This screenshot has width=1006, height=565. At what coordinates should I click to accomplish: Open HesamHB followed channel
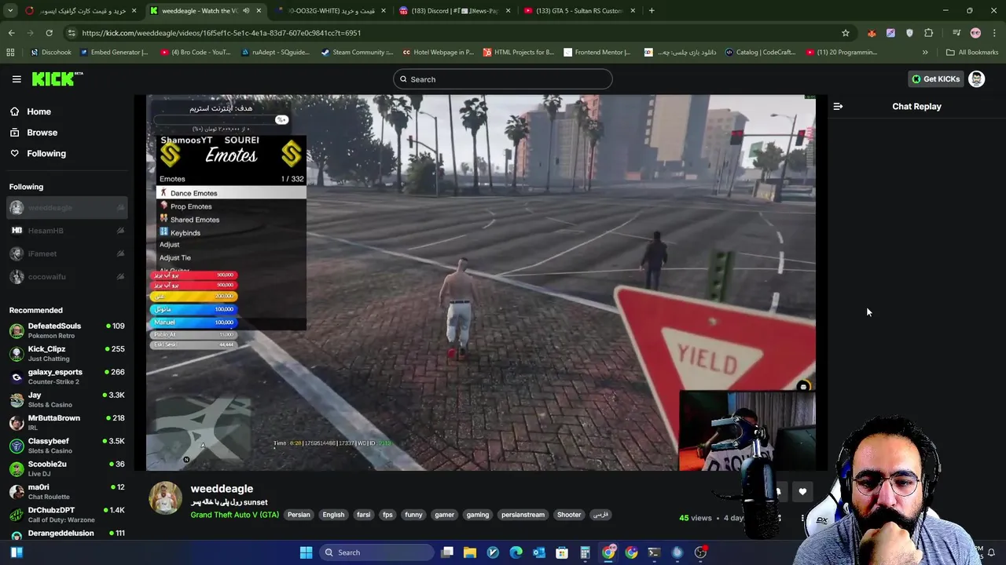[67, 231]
